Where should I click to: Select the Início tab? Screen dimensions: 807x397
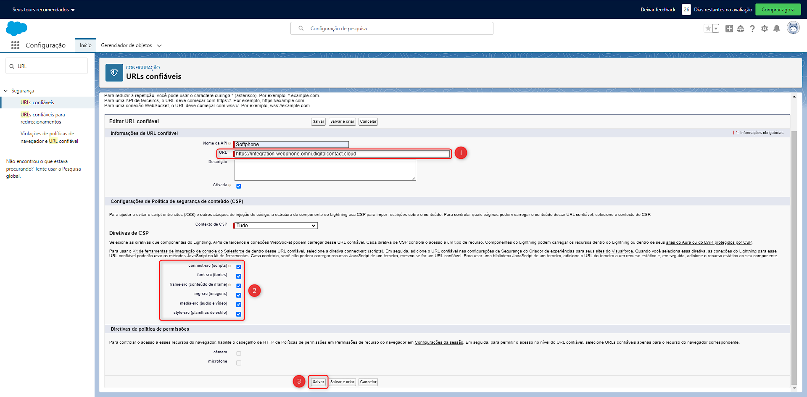pos(85,45)
